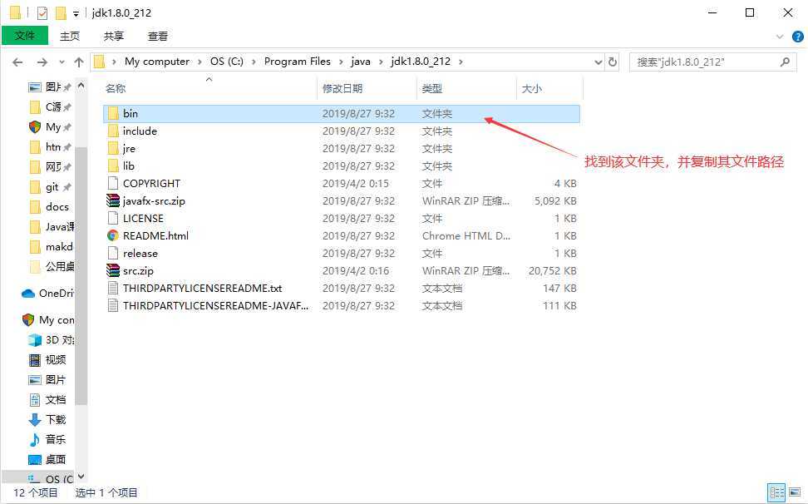
Task: Open recent locations dropdown arrow
Action: pos(62,62)
